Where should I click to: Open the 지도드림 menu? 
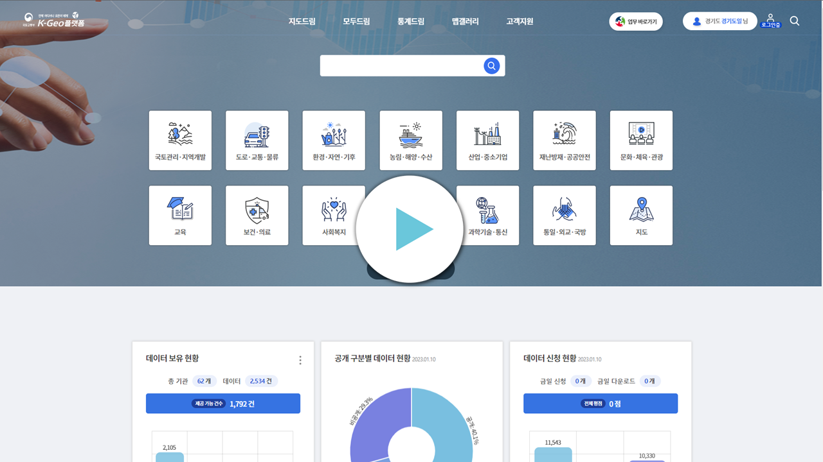point(302,21)
